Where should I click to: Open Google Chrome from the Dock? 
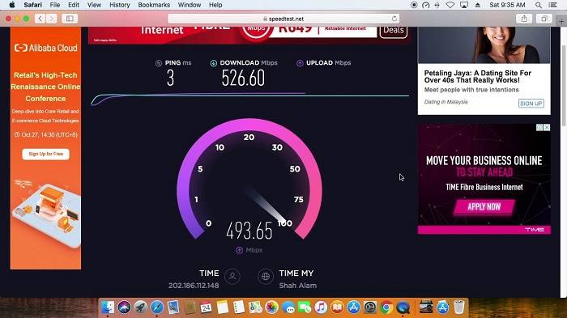386,307
